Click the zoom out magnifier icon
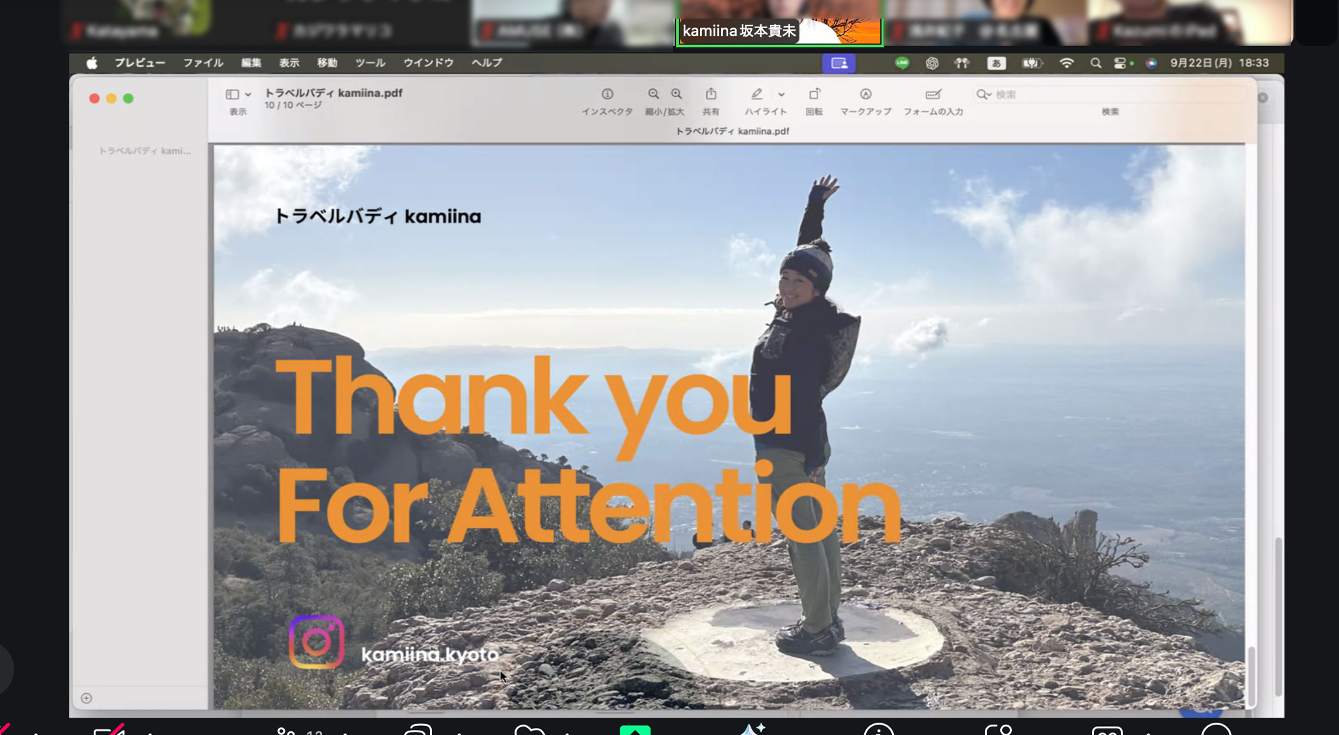 (653, 94)
